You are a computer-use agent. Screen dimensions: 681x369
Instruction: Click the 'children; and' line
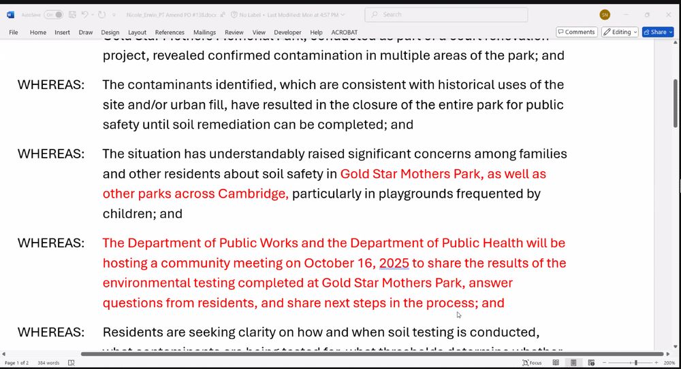[142, 214]
